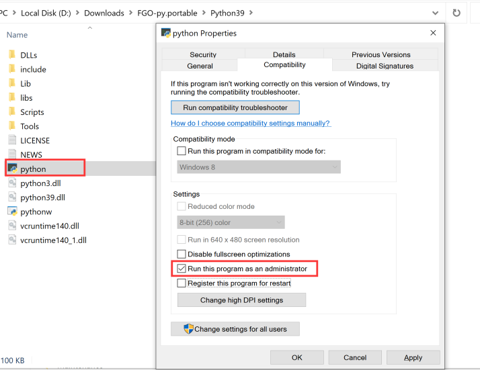
Task: Check Register this program for restart
Action: (182, 283)
